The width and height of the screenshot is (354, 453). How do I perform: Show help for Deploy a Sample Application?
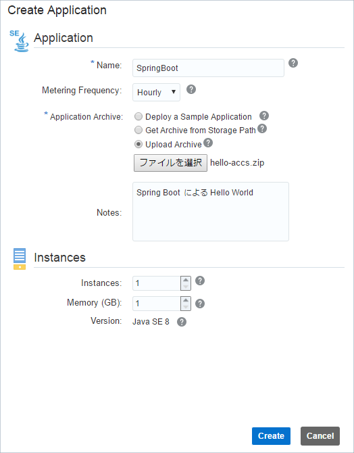click(264, 116)
